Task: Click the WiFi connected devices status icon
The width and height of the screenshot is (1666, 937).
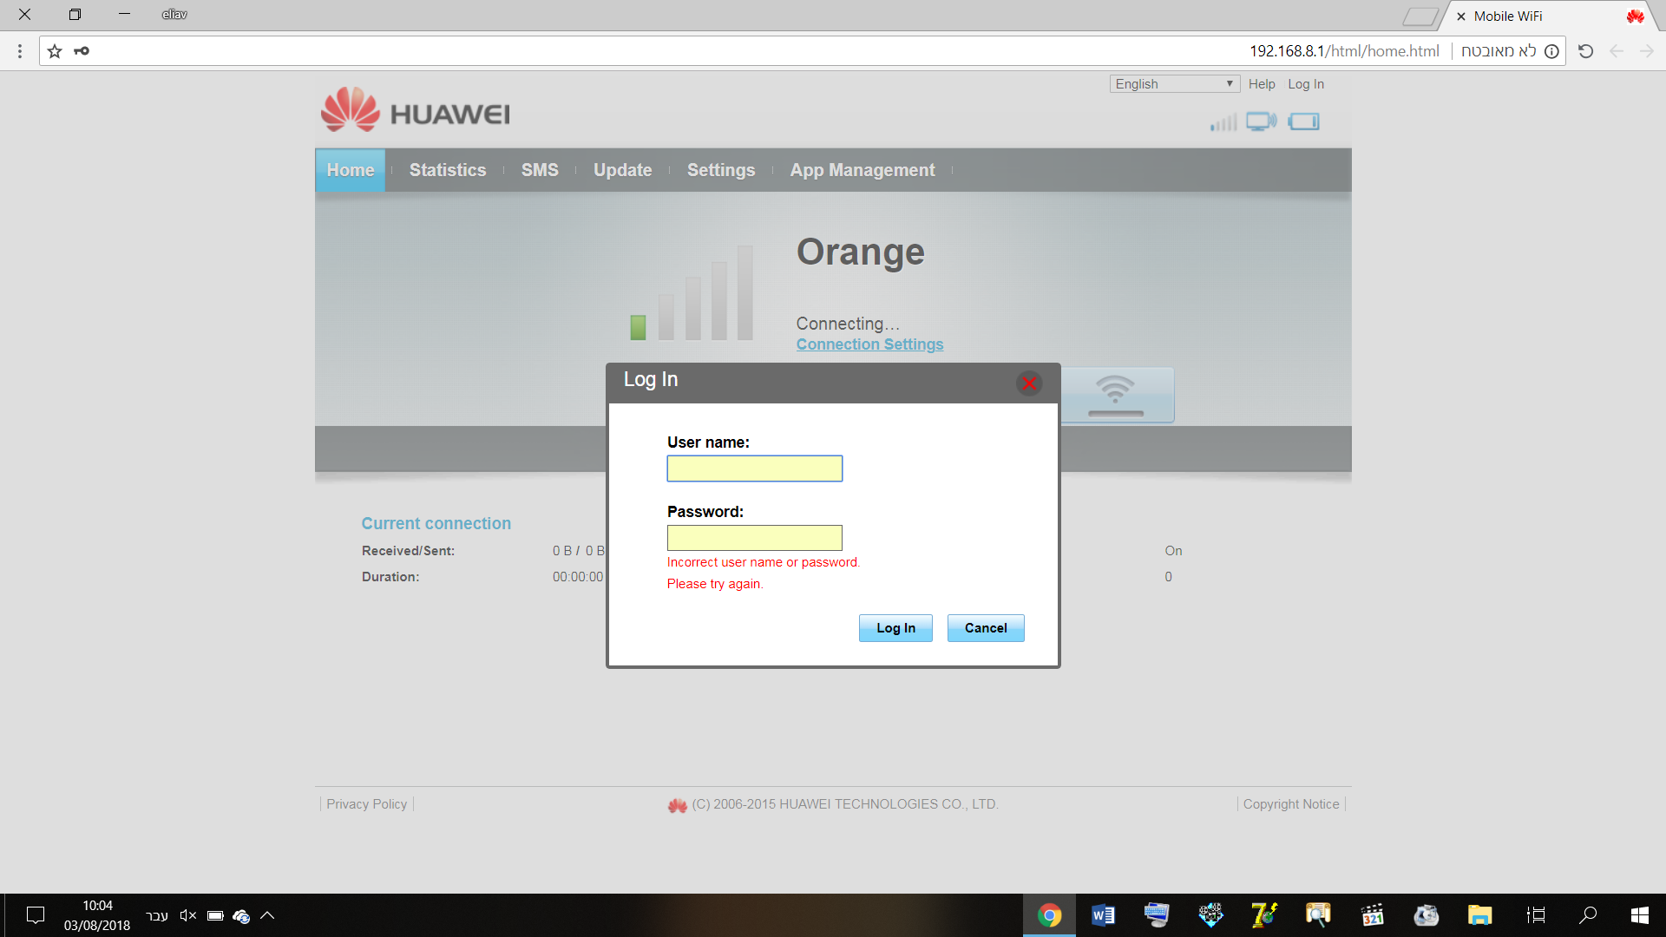Action: (1262, 121)
